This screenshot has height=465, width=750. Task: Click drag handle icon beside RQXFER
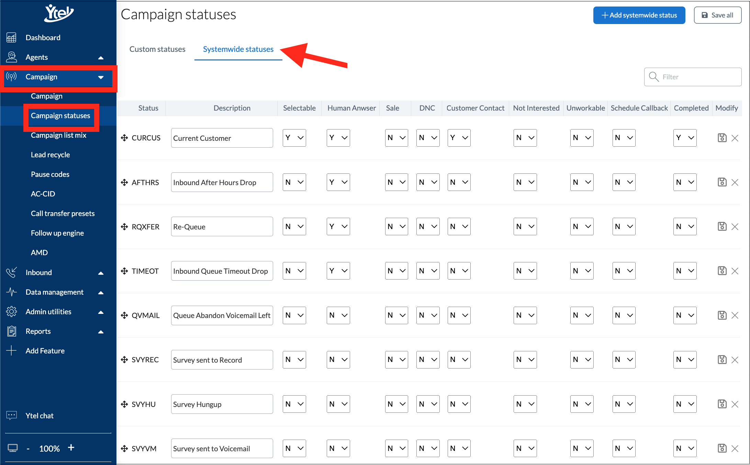[x=124, y=227]
